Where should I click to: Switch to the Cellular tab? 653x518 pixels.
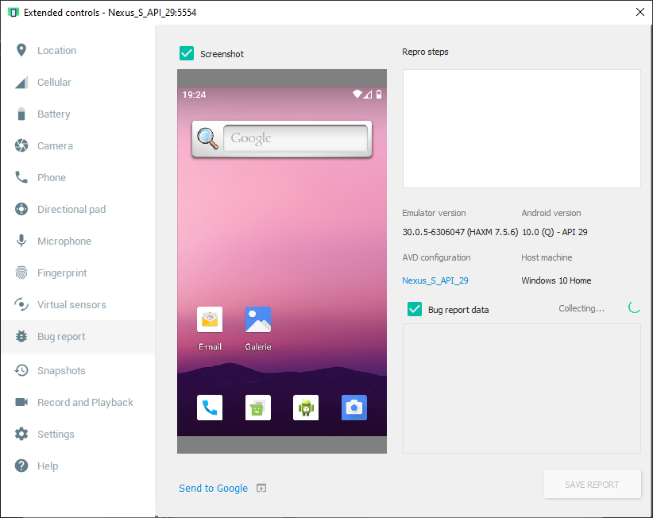point(54,82)
